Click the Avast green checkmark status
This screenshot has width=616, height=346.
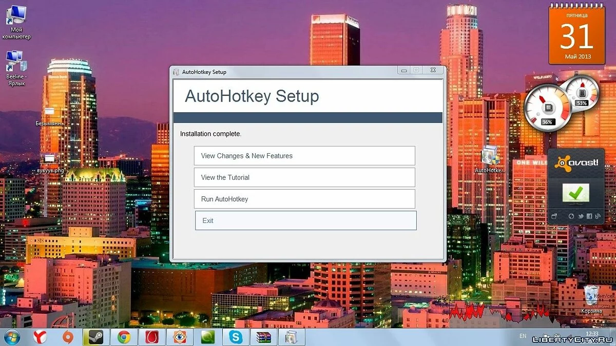click(575, 193)
